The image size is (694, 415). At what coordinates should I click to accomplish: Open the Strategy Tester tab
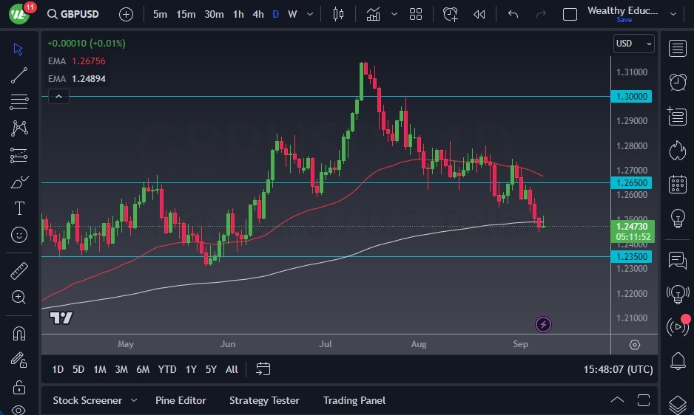point(264,400)
